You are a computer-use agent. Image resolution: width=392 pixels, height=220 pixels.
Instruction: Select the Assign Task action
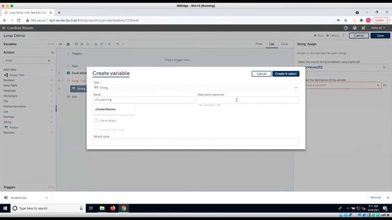tap(17, 75)
